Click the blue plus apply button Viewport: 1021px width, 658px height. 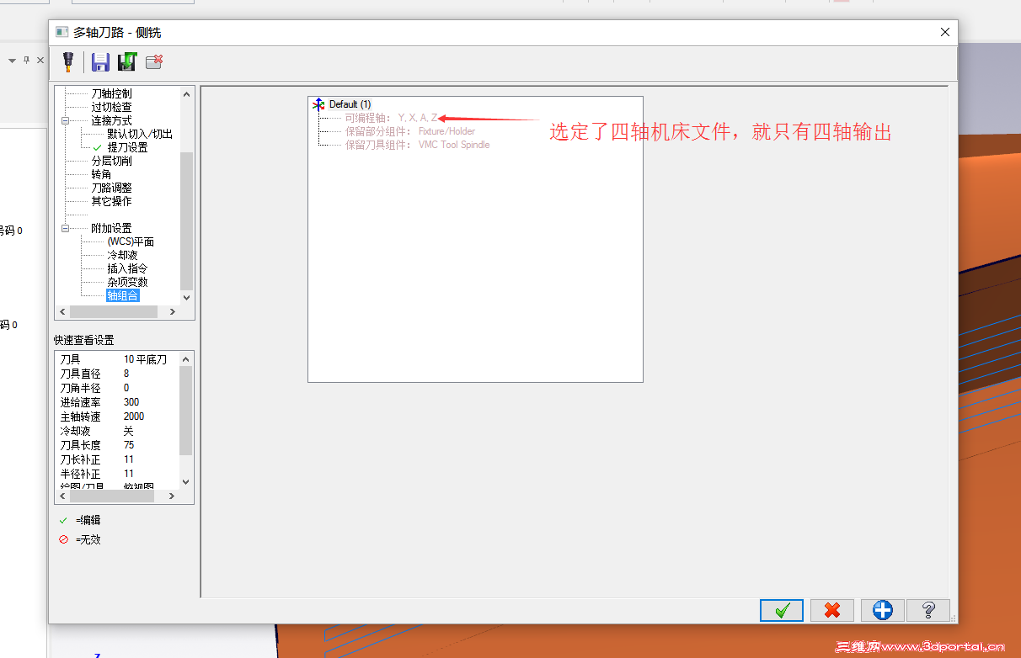coord(882,610)
